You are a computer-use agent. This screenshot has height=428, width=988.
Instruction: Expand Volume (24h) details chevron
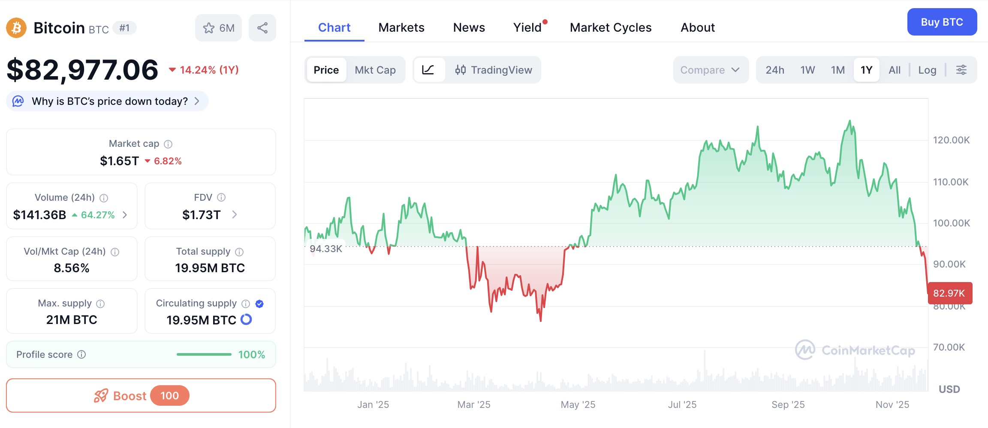coord(125,215)
